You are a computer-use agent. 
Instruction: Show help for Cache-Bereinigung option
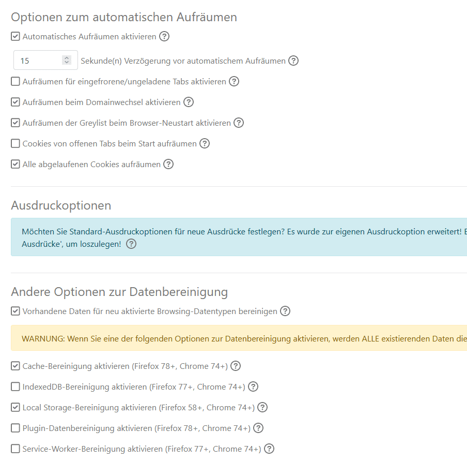click(x=236, y=366)
